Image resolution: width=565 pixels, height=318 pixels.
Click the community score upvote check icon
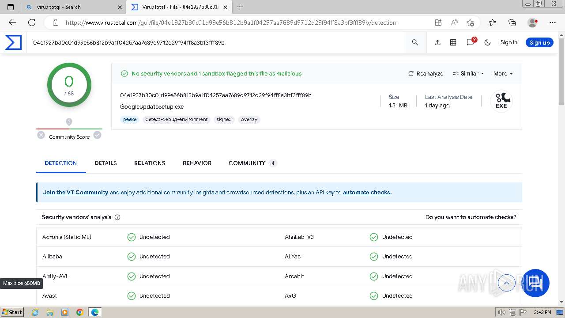pos(97,135)
